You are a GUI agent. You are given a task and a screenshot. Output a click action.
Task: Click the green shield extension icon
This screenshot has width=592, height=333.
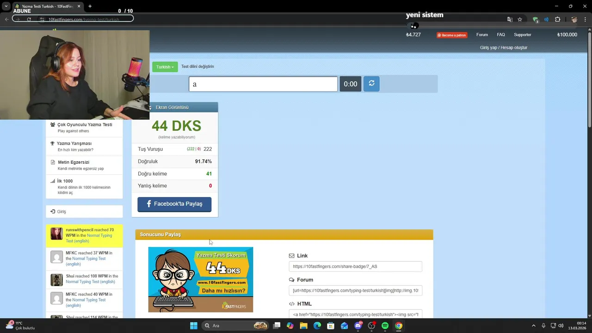pyautogui.click(x=536, y=19)
